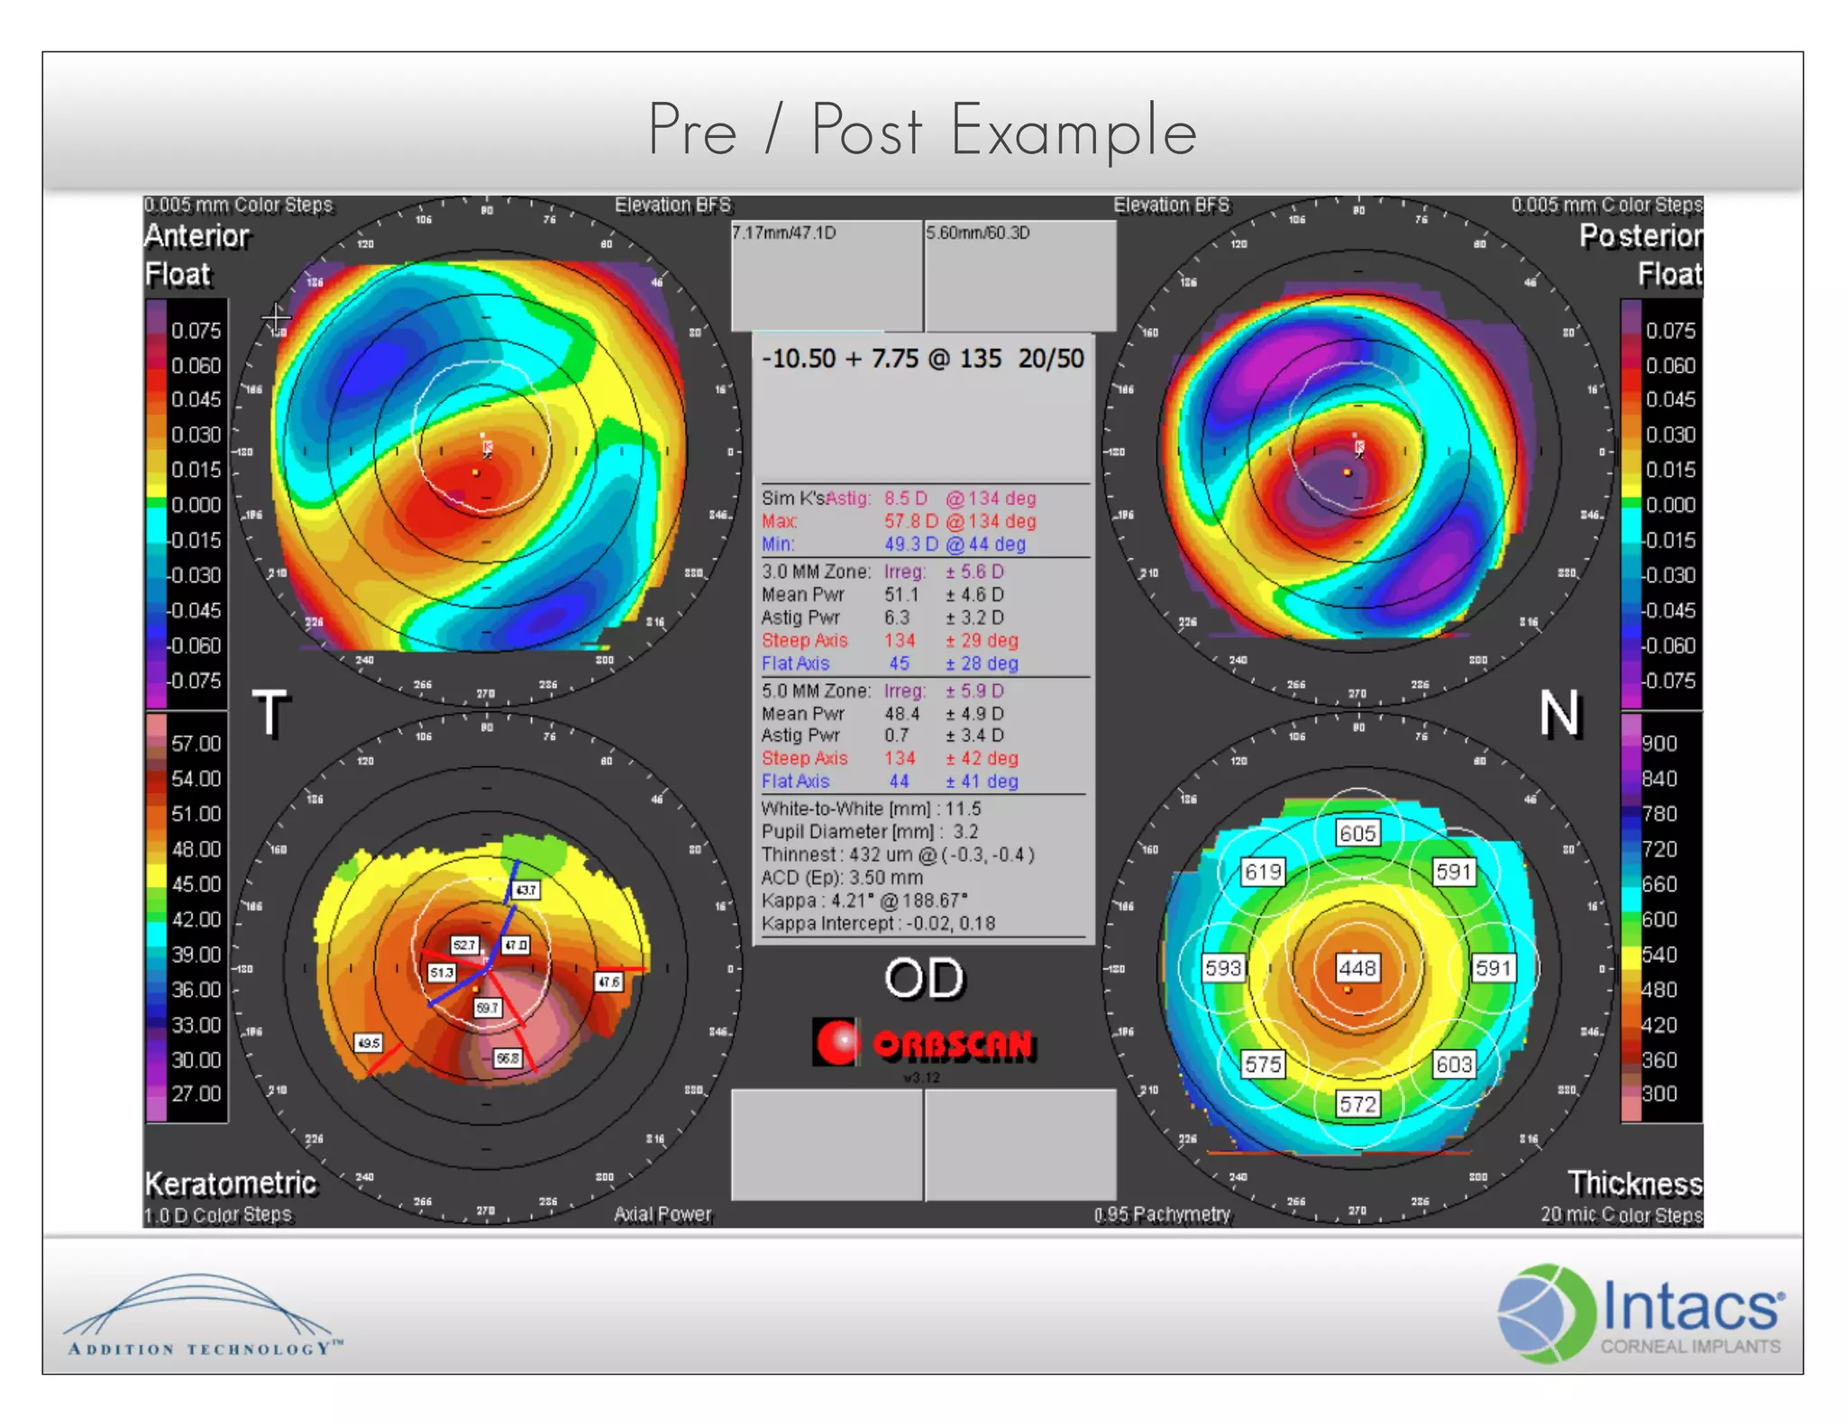Screen dimensions: 1846x1426
Task: Click the Thinnest 432 um data line
Action: pyautogui.click(x=897, y=855)
